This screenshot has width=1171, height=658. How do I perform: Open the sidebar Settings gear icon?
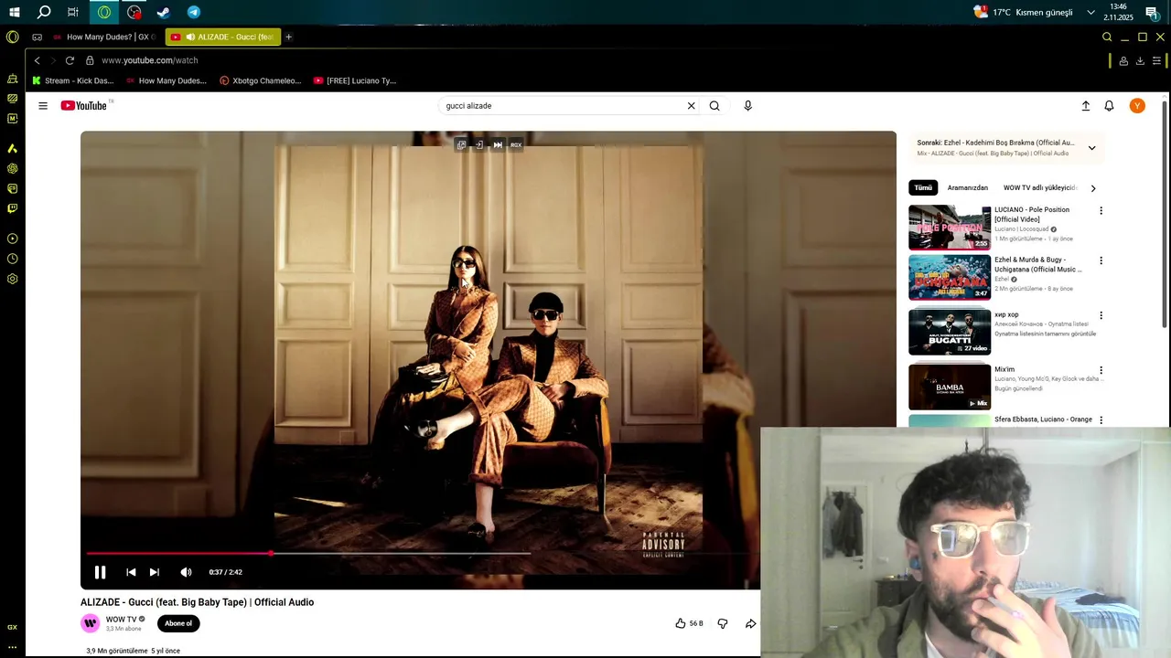tap(12, 279)
